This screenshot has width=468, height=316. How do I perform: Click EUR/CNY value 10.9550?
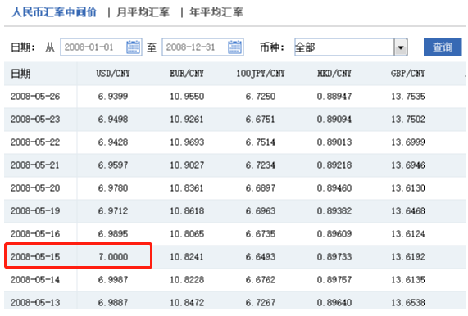[187, 97]
